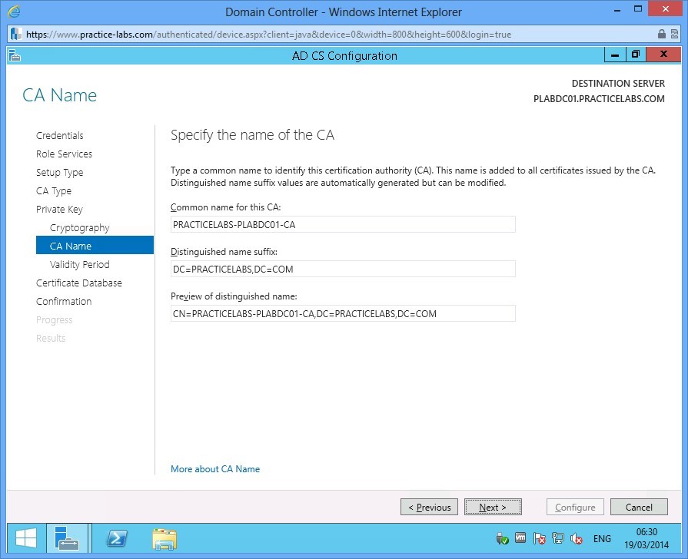Screen dimensions: 688x559
Task: Cancel the AD CS Configuration wizard
Action: [x=639, y=507]
